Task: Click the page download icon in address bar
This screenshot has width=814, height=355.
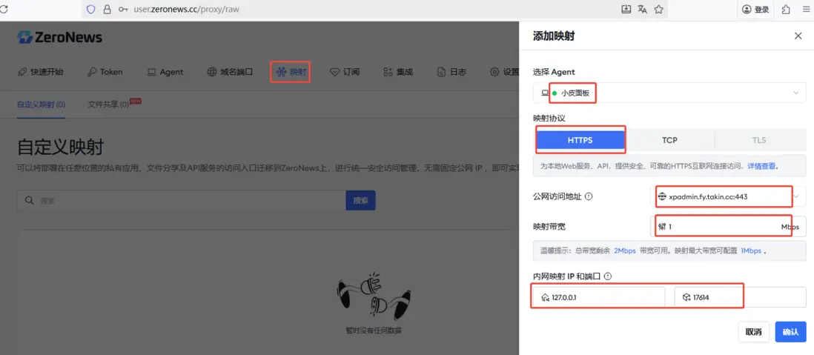Action: click(626, 9)
